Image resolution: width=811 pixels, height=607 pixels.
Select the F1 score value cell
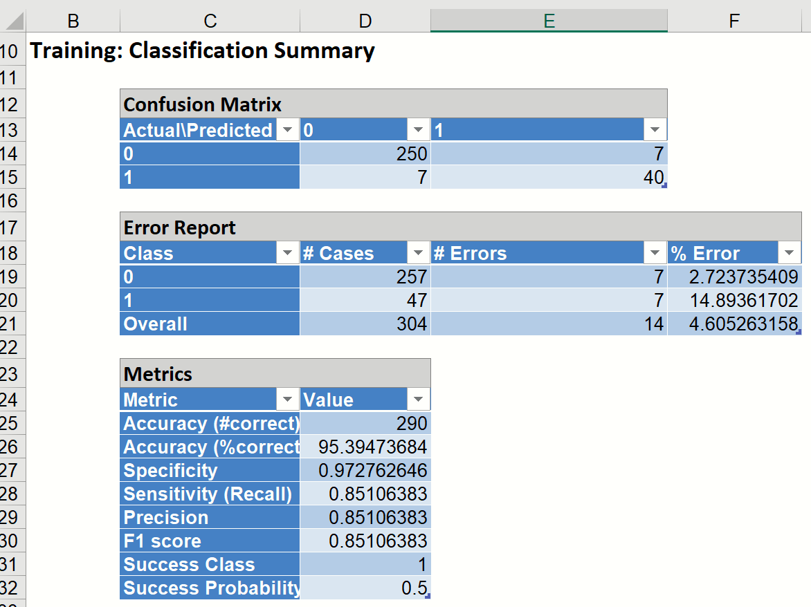pos(365,541)
